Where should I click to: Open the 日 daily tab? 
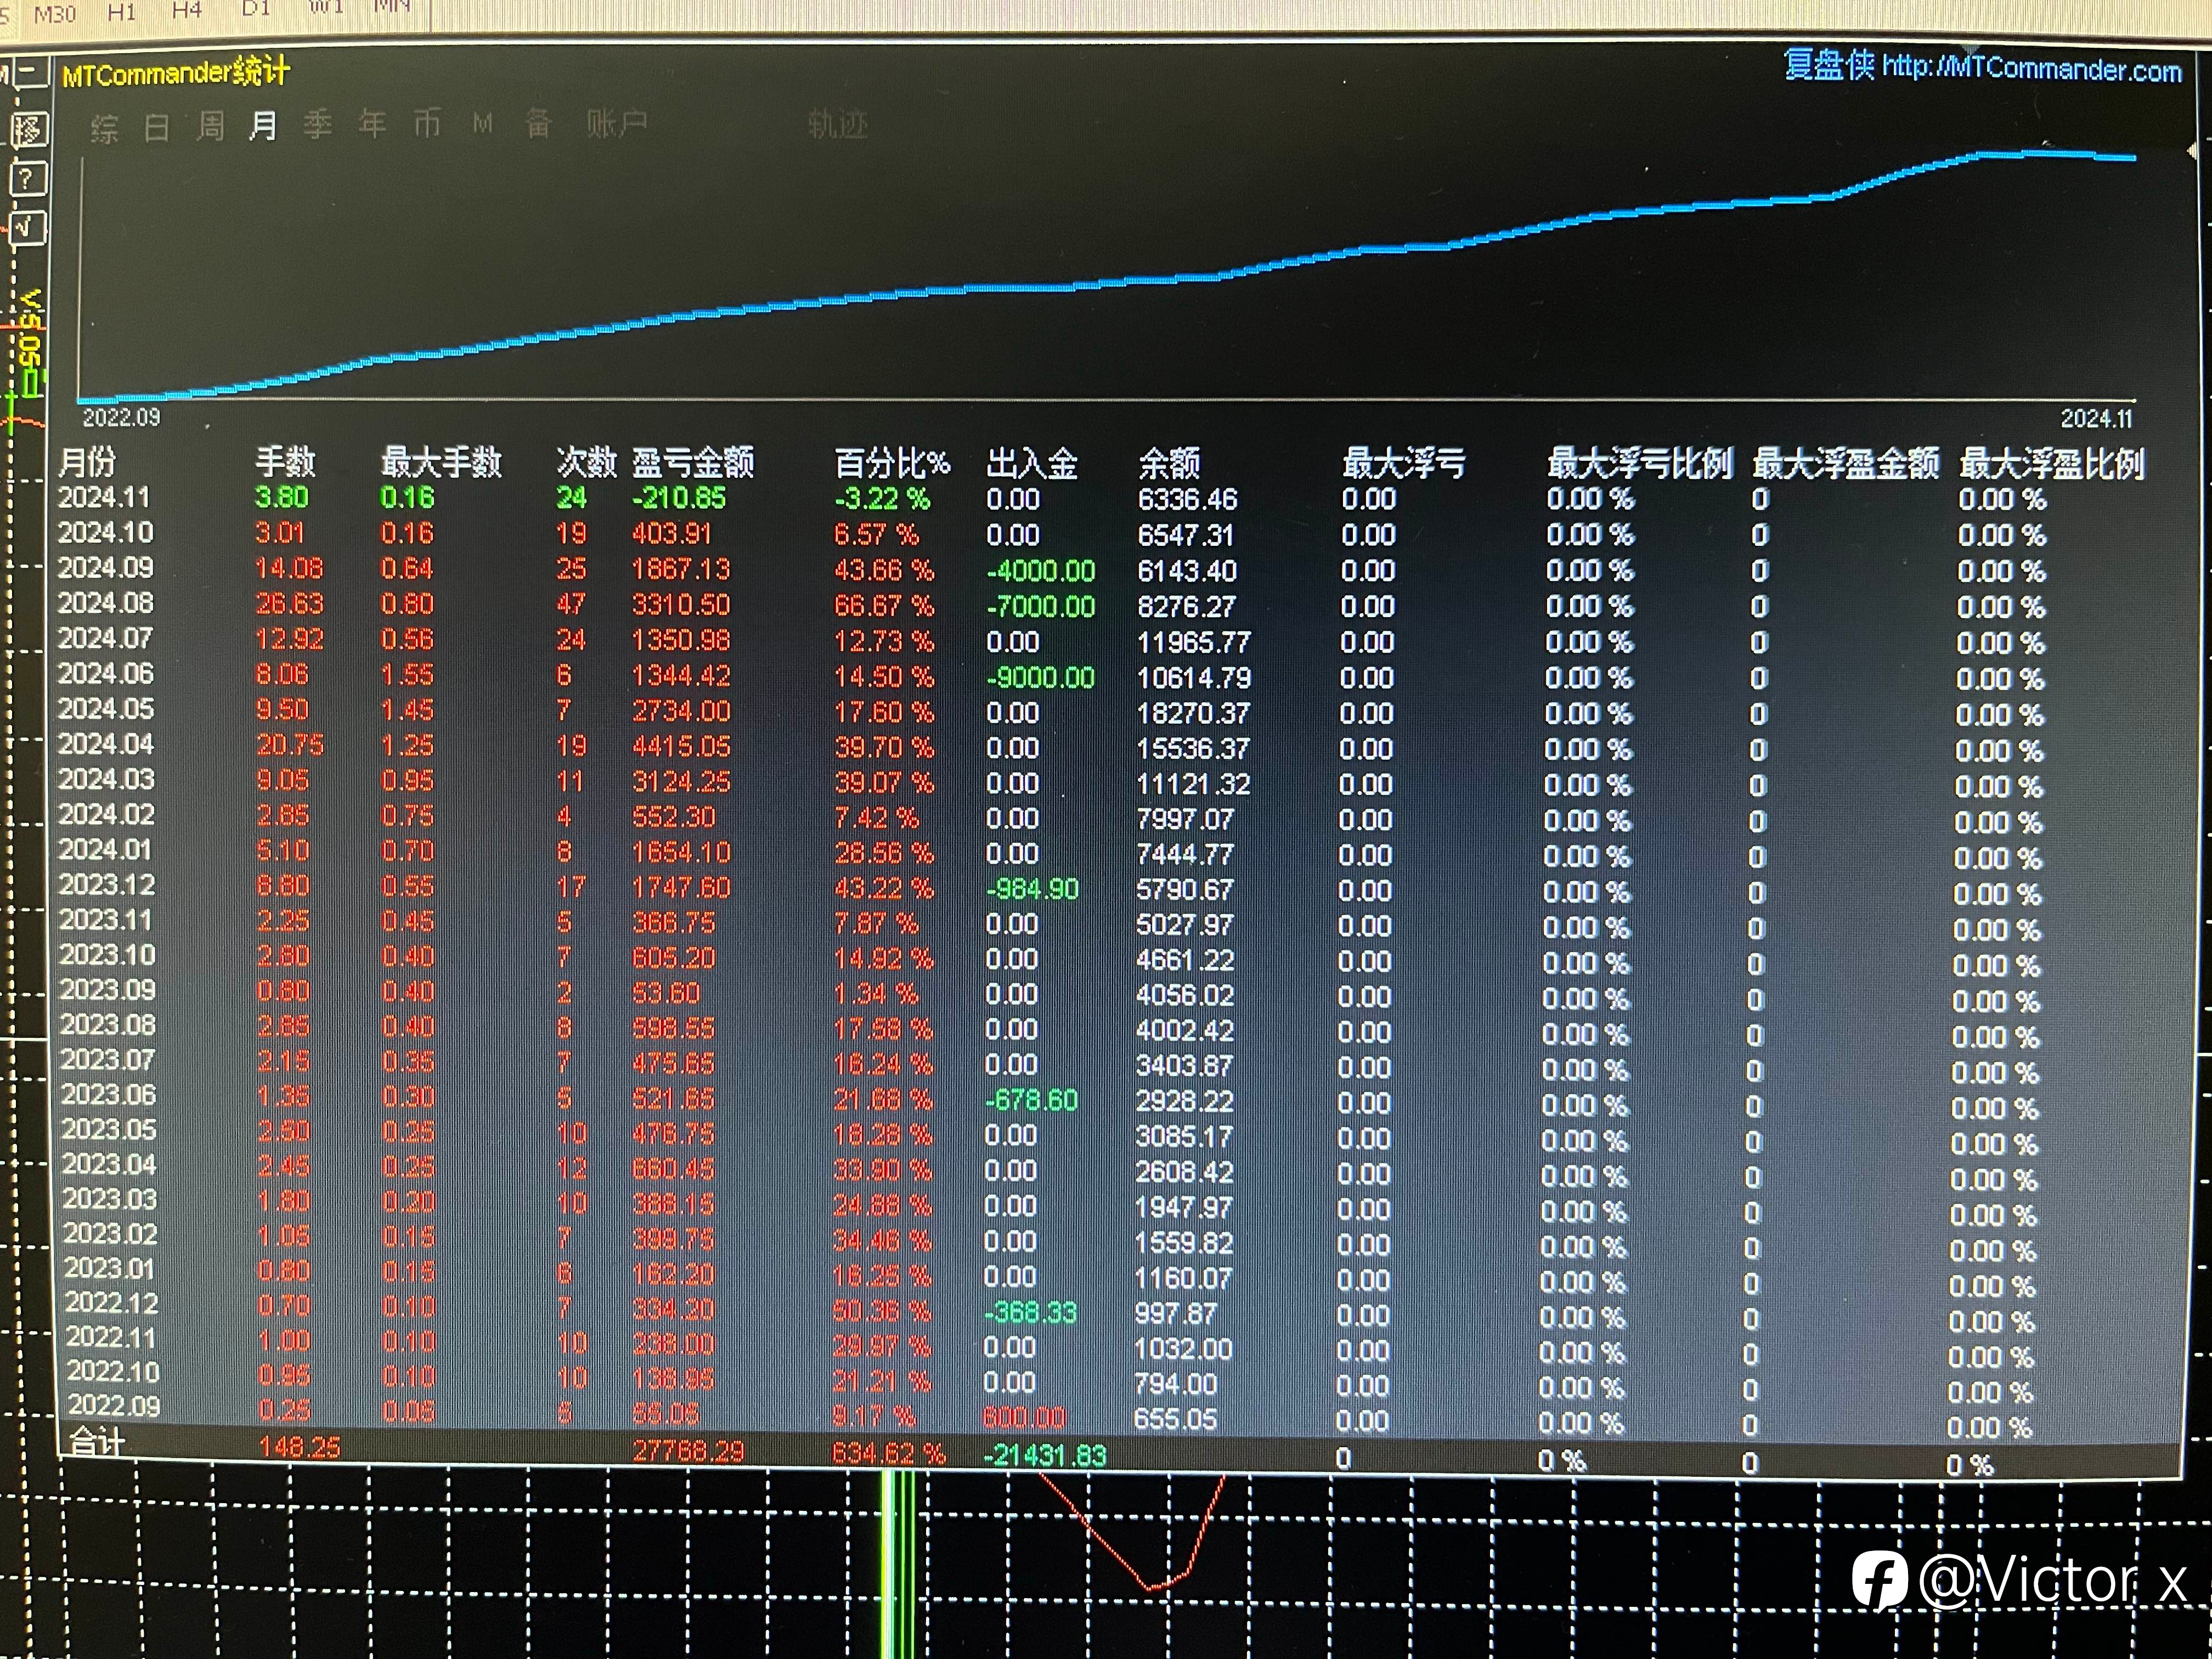point(157,128)
